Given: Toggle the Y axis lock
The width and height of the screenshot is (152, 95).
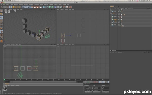Looking at the screenshot, I should click(26, 7).
